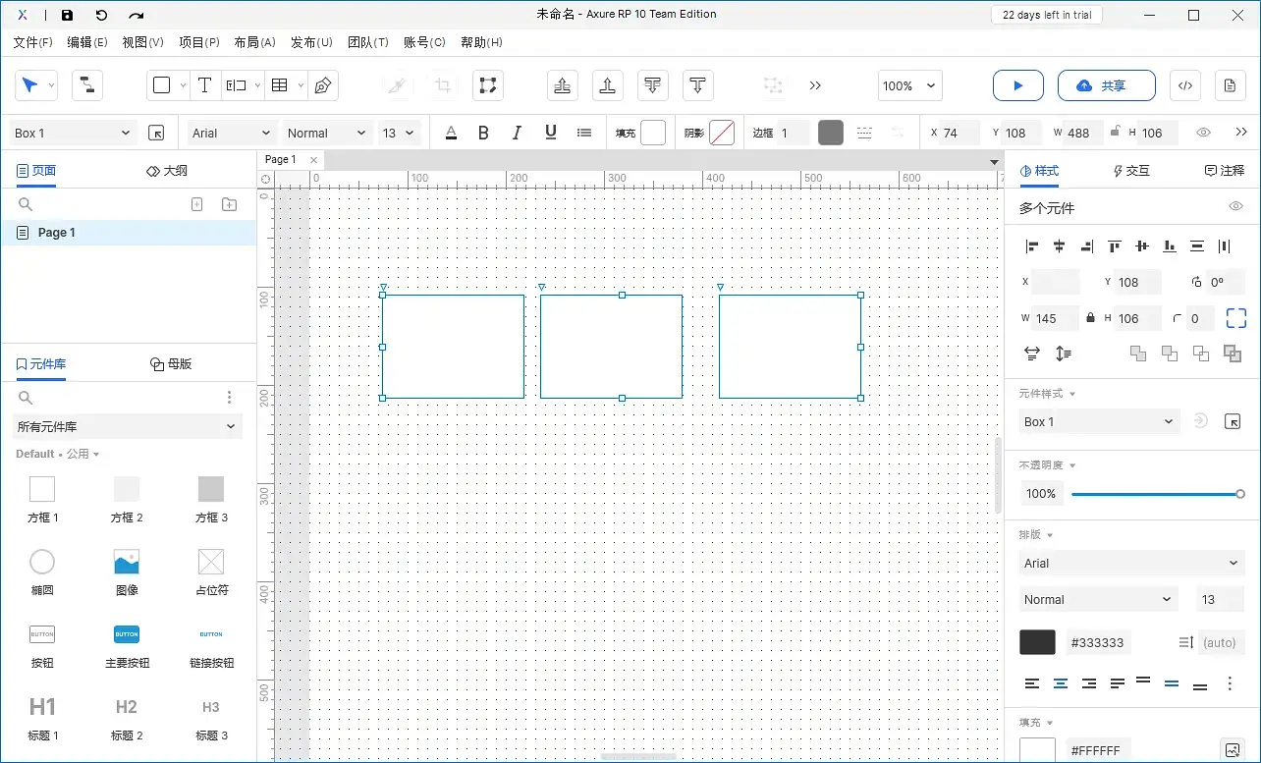Click the 22 days left in trial notice

coord(1046,15)
